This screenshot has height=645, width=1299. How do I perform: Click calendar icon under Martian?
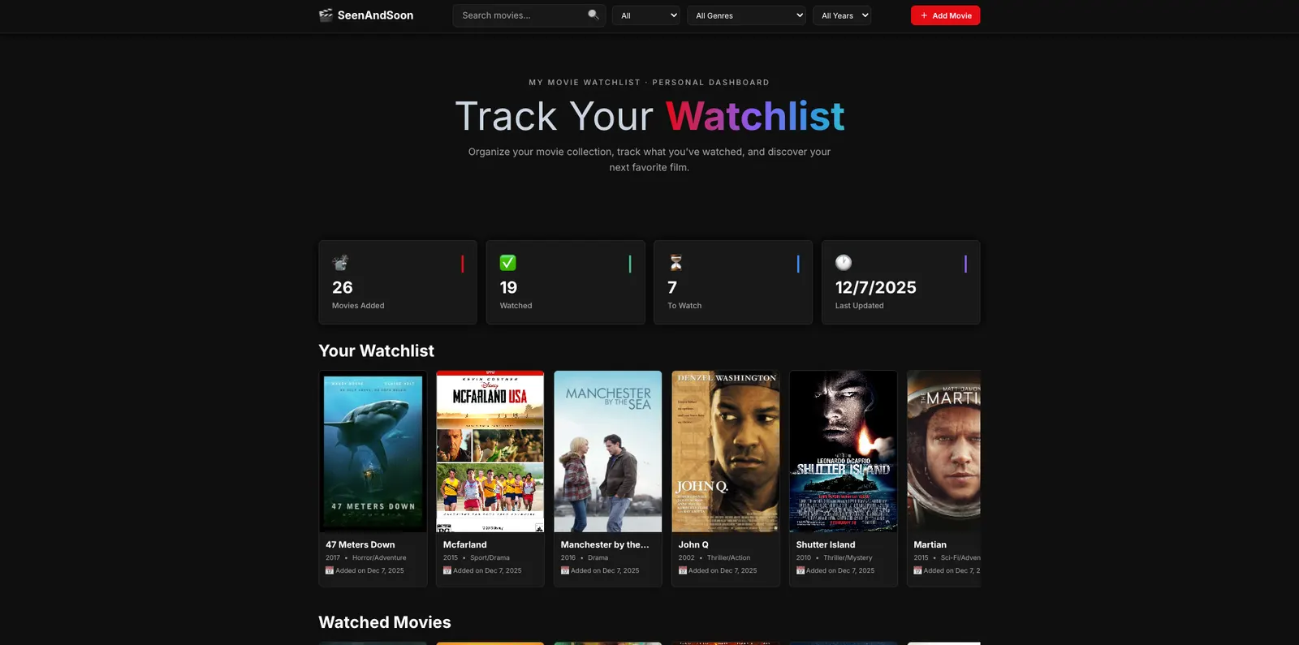pos(917,570)
